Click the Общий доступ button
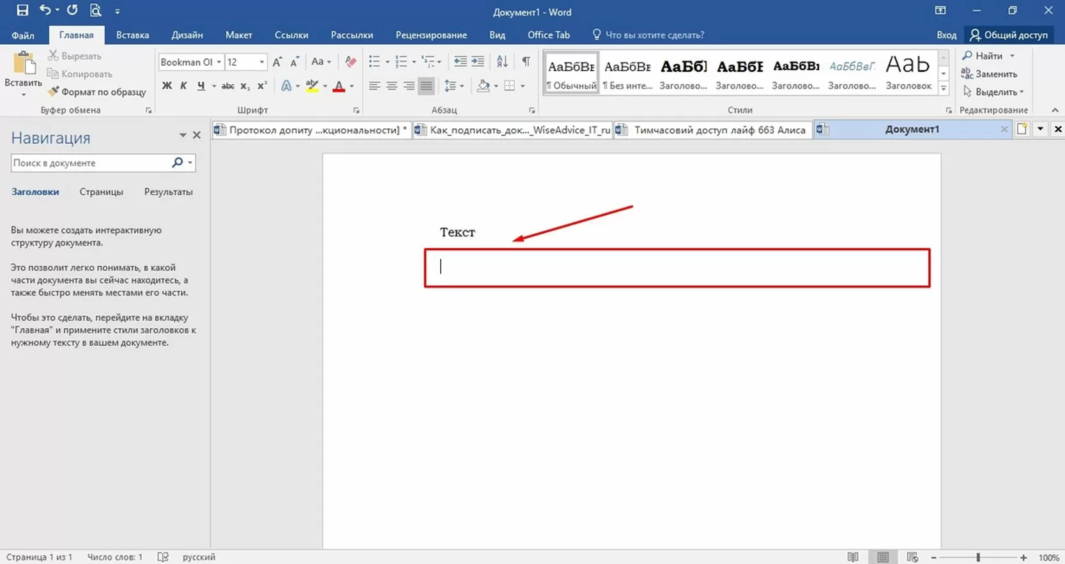 click(1008, 35)
